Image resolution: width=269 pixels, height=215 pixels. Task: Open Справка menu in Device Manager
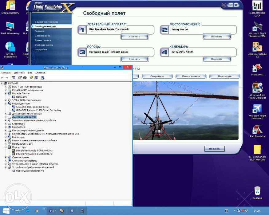40,73
